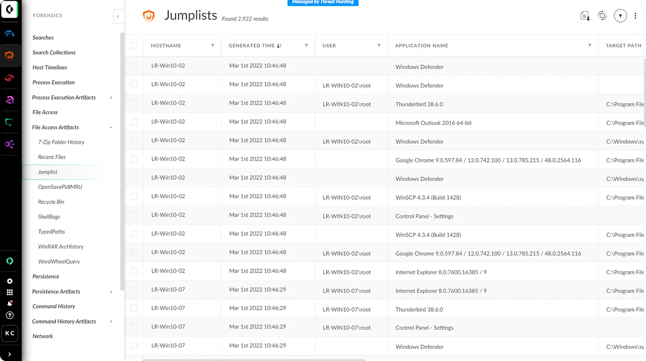646x361 pixels.
Task: Open the Hostname column filter dropdown
Action: [213, 45]
